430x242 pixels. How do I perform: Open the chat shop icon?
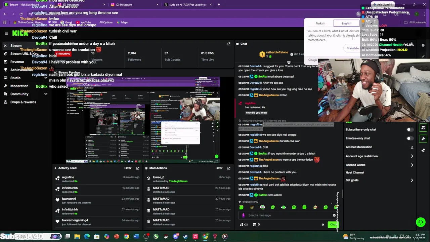[254, 225]
